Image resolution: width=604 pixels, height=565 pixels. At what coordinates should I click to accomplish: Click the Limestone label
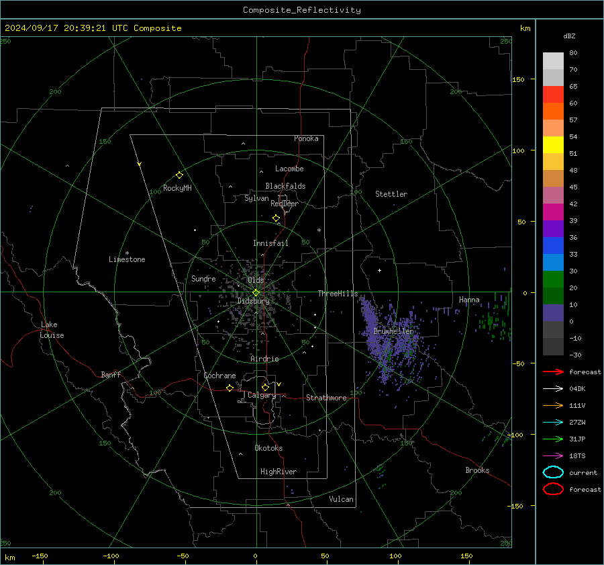point(127,259)
